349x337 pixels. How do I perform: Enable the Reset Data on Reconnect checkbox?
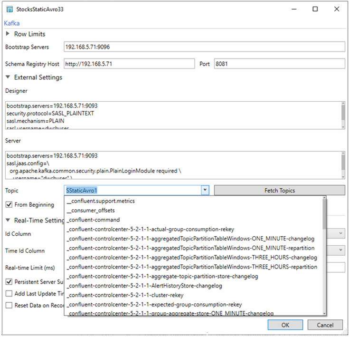click(9, 305)
